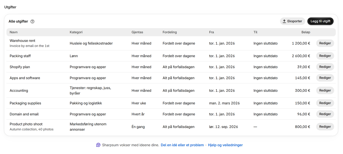Click Hver uke for Packaging supplies
Image resolution: width=343 pixels, height=154 pixels.
point(139,103)
